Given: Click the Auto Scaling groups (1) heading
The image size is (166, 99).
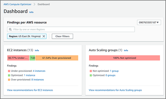Looking at the screenshot, I should pos(106,50).
